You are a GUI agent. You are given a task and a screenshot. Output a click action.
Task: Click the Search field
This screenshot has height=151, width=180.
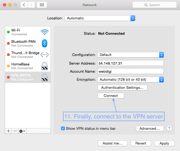coord(155,5)
